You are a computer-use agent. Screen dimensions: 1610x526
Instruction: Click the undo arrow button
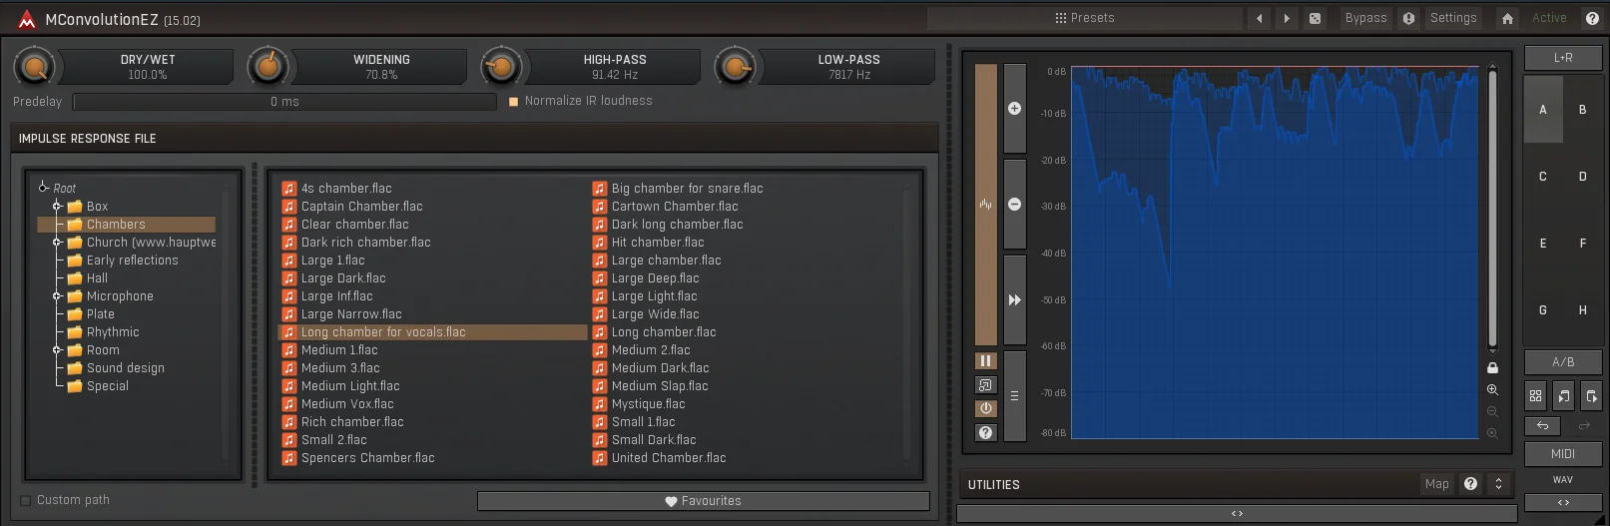(1542, 426)
